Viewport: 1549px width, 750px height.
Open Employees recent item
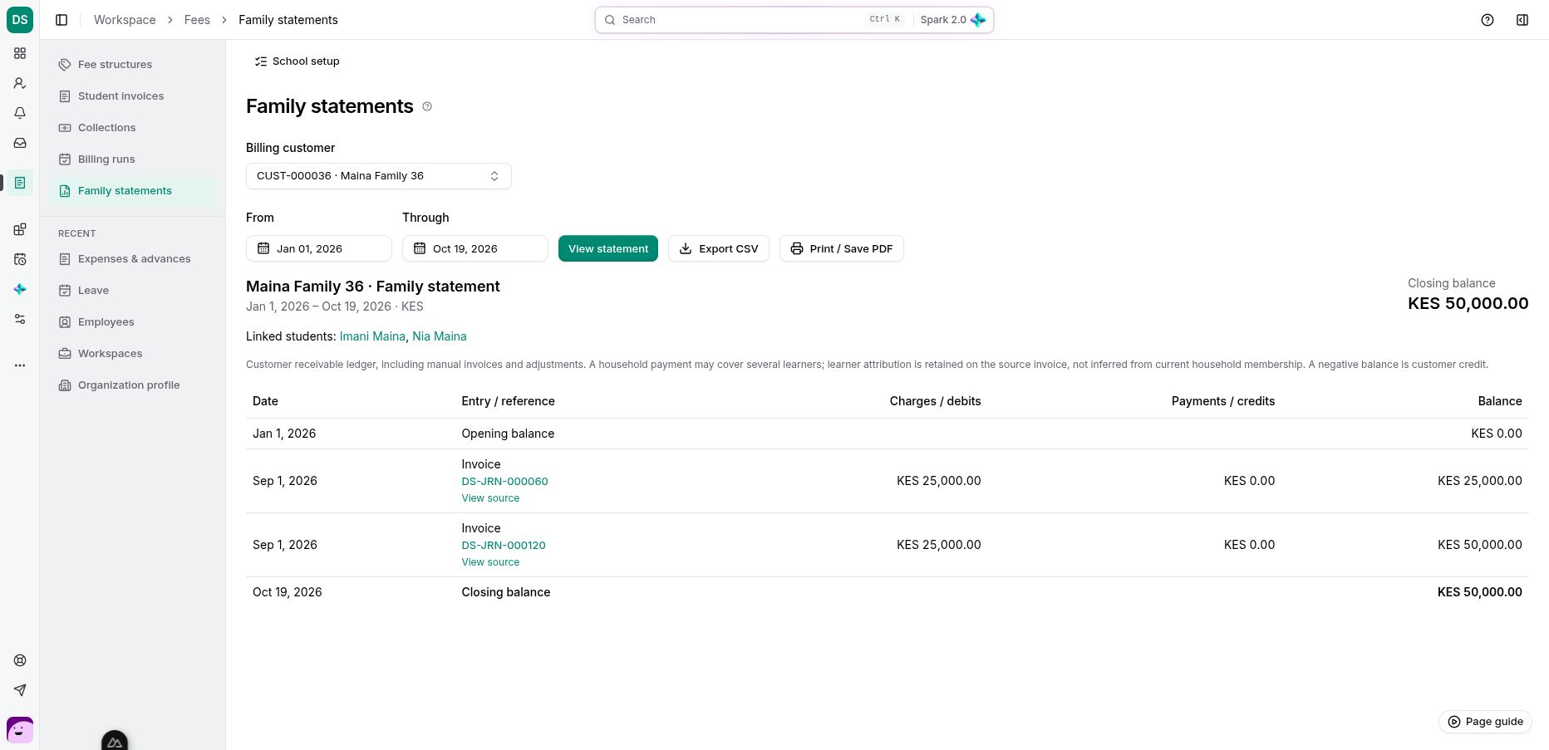point(132,322)
